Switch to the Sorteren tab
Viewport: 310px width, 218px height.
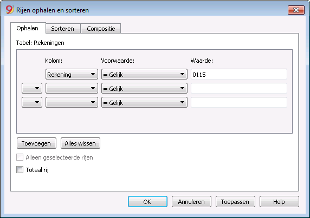63,29
